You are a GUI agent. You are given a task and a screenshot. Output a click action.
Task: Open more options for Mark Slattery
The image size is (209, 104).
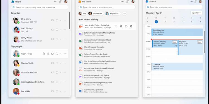click(x=65, y=30)
